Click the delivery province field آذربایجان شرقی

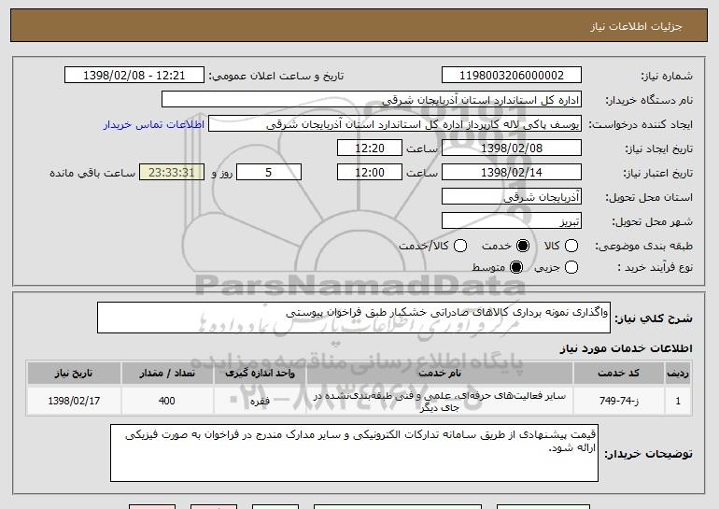point(512,197)
